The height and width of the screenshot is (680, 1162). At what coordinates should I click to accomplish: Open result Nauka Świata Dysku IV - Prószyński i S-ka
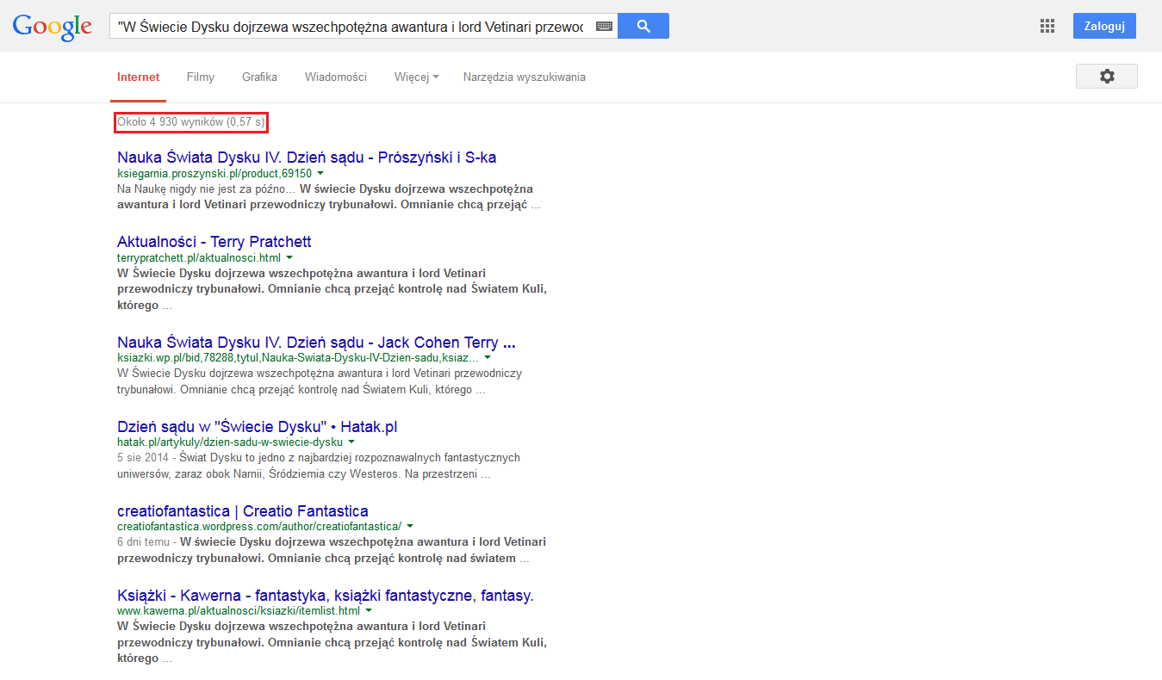[x=307, y=158]
